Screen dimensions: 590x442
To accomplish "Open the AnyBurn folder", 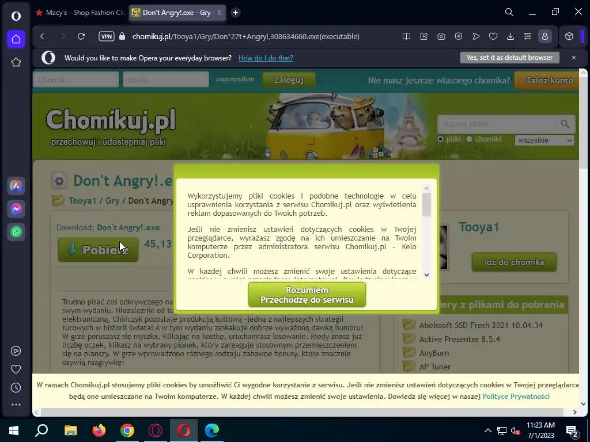I will click(434, 353).
